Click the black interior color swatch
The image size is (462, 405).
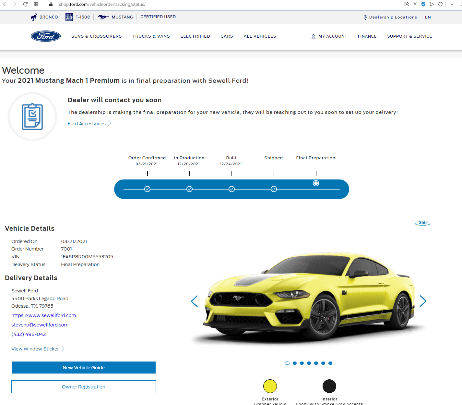pos(329,386)
